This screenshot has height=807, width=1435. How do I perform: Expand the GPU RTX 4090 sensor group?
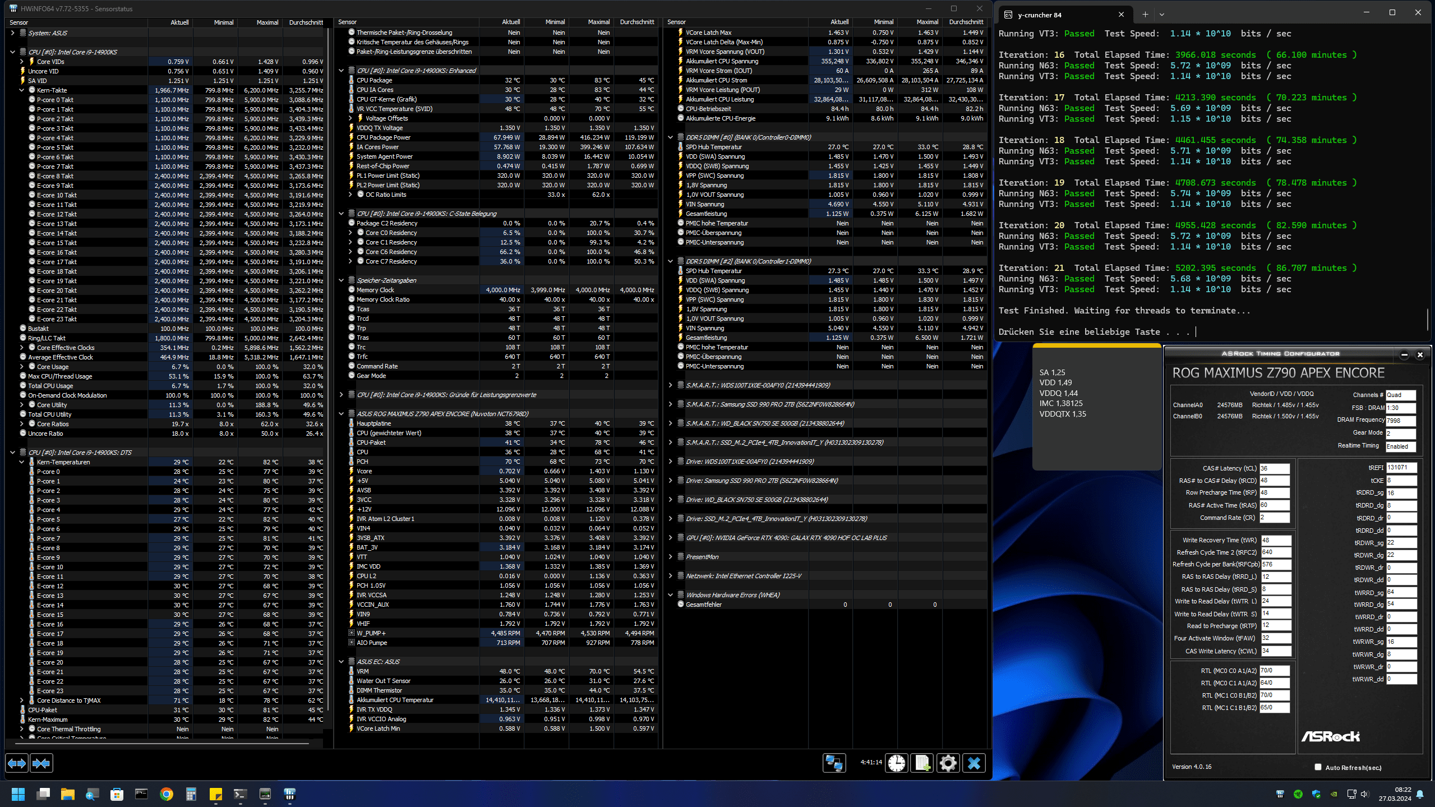click(670, 538)
